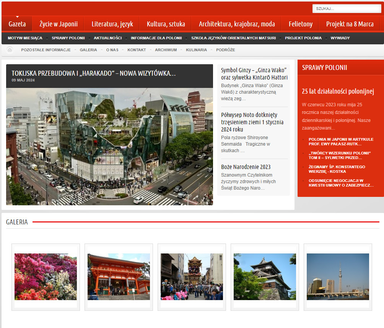Open the Wywiady section
Screen dimensions: 384x328
tap(340, 38)
